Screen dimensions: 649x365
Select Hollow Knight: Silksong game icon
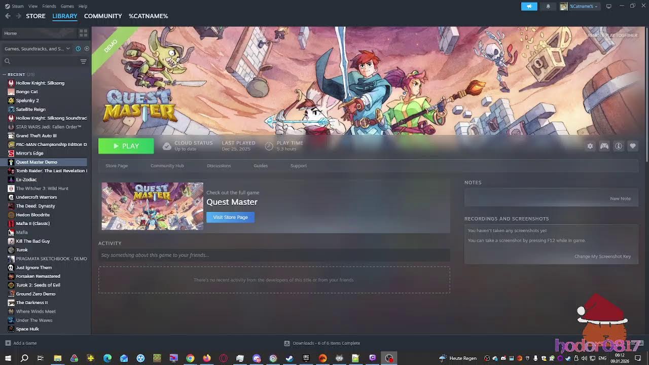[11, 83]
